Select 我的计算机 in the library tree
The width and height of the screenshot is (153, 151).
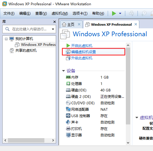pyautogui.click(x=24, y=39)
